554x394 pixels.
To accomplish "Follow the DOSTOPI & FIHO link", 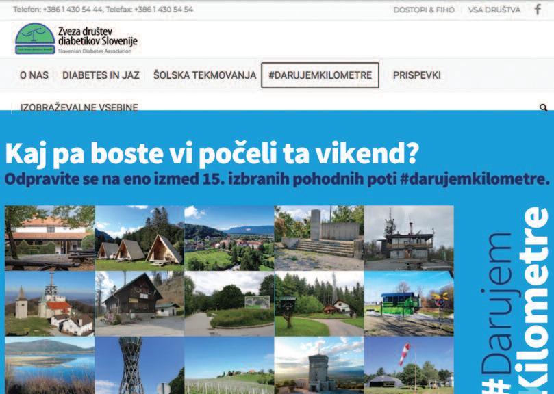I will [x=424, y=10].
